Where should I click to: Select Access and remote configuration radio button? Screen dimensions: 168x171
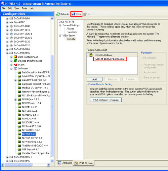pyautogui.click(x=142, y=66)
